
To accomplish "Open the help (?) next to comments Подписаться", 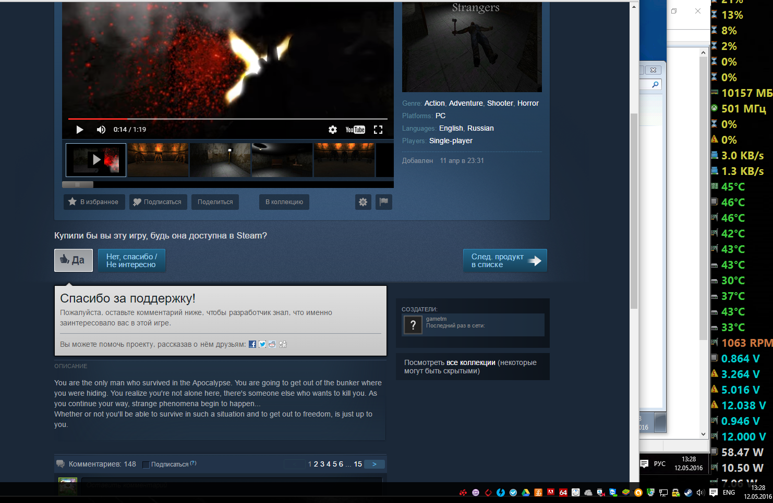I will pyautogui.click(x=193, y=463).
